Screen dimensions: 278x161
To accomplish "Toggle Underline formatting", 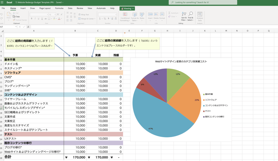I will pos(39,18).
